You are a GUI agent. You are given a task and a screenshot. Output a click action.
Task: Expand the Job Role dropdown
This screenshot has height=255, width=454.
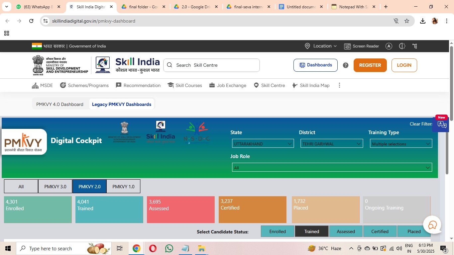(x=332, y=167)
